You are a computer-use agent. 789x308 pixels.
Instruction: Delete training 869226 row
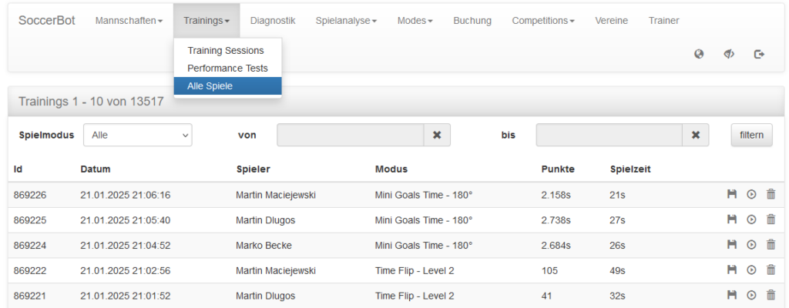771,194
